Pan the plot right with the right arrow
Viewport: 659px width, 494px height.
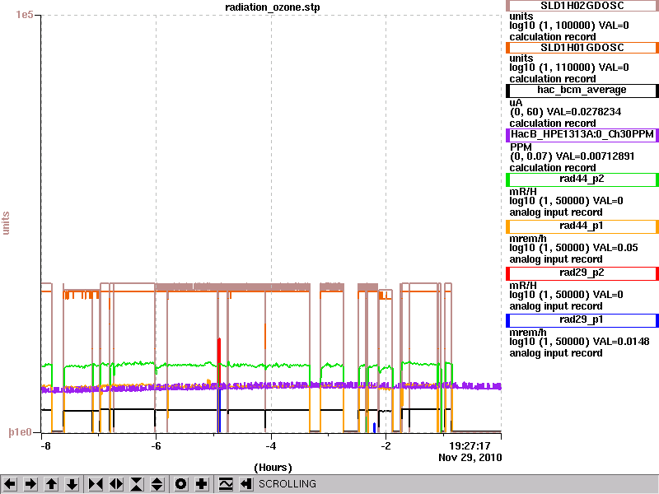(x=30, y=484)
